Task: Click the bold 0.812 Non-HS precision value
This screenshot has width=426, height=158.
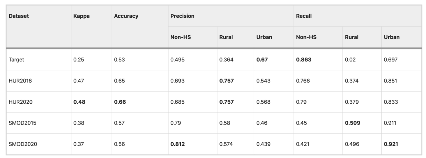Action: click(178, 144)
